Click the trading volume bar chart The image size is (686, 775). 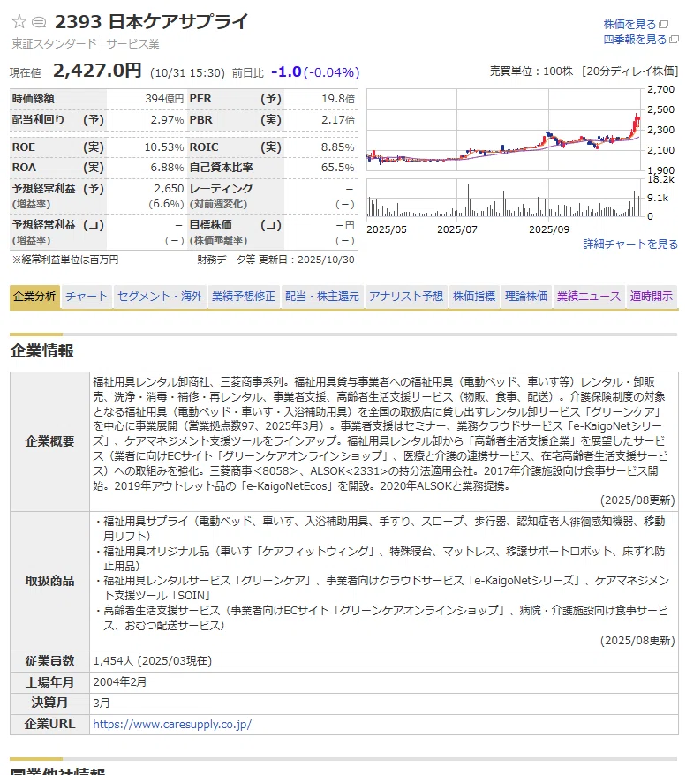point(505,198)
